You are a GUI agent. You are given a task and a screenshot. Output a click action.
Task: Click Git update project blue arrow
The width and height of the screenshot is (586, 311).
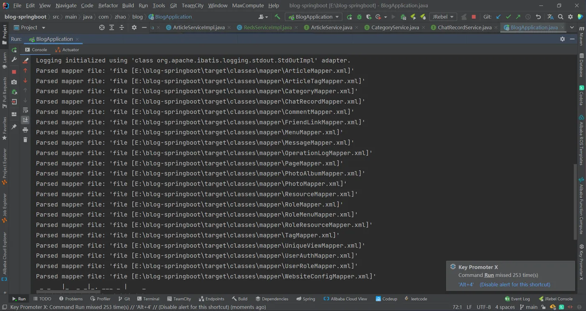[x=499, y=17]
